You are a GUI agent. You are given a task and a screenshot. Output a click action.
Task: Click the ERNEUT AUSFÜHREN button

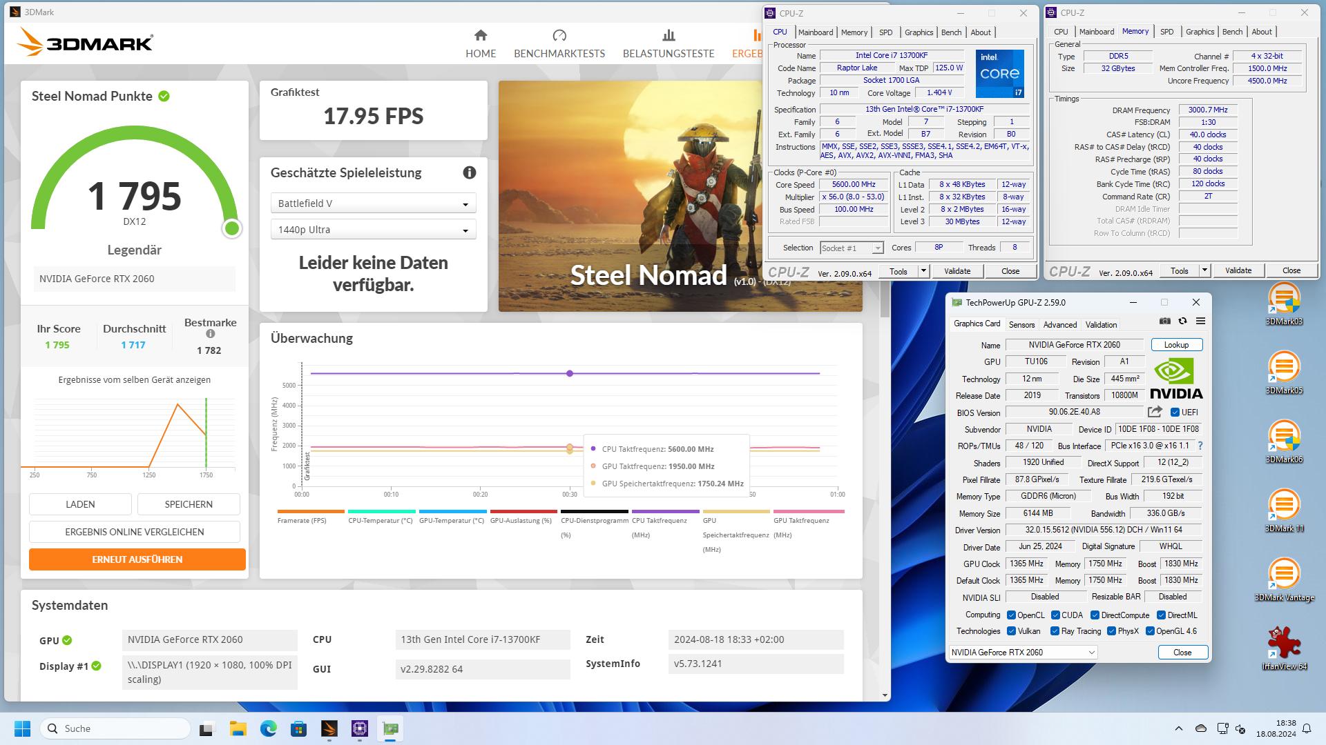click(x=137, y=559)
